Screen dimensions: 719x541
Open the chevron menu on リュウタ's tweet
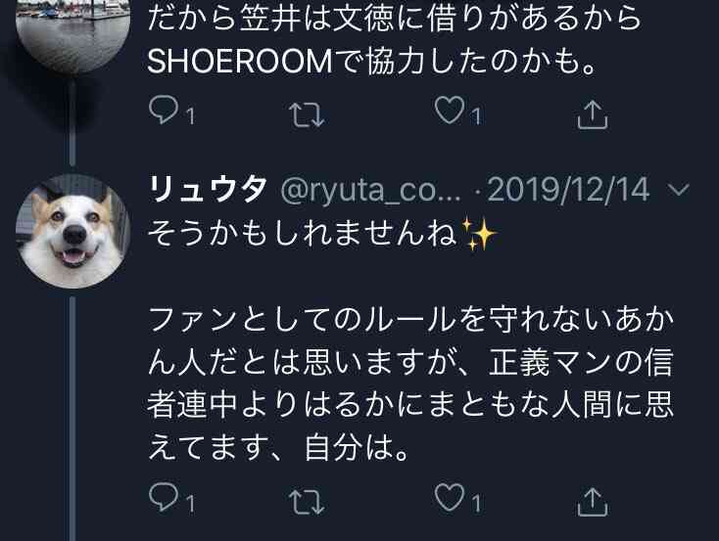point(679,189)
